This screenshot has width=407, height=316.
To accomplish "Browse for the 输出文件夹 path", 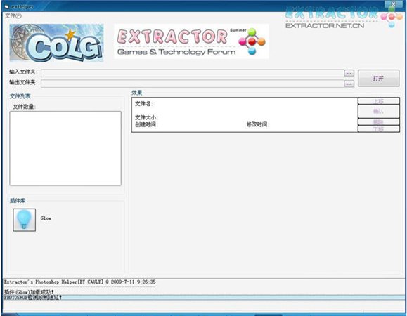I will (x=349, y=84).
